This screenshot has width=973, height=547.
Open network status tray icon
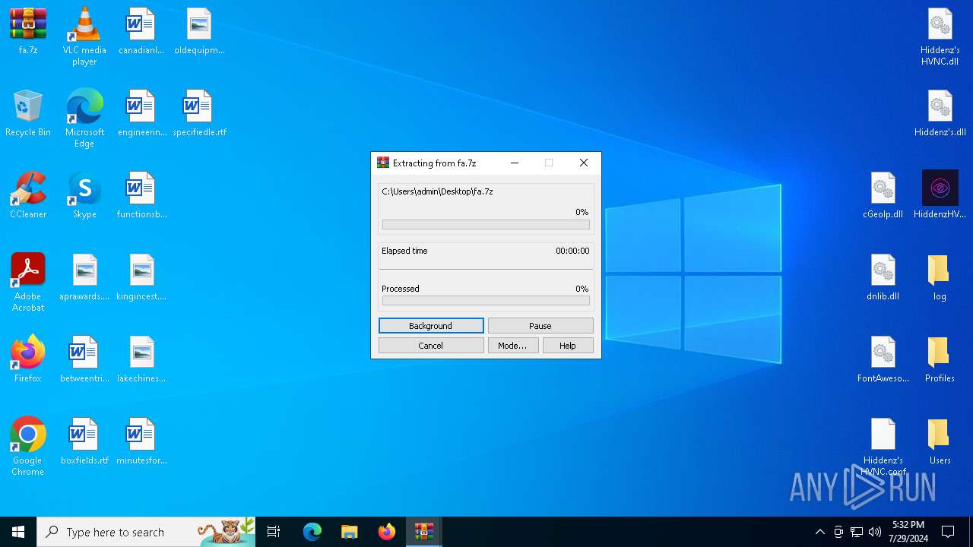pyautogui.click(x=857, y=532)
